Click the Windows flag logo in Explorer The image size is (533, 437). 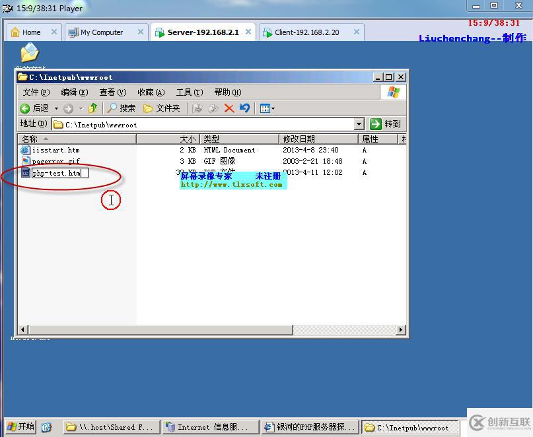pyautogui.click(x=393, y=92)
